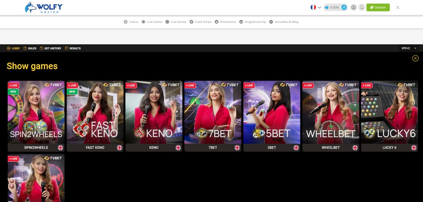Close the page with the X icon
This screenshot has width=423, height=202.
(398, 7)
